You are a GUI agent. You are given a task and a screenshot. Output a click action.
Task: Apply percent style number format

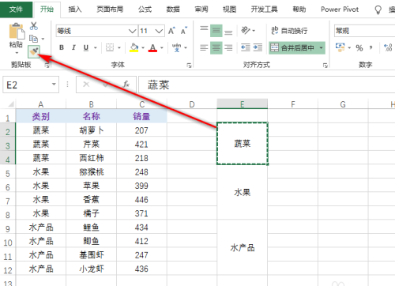click(x=359, y=48)
